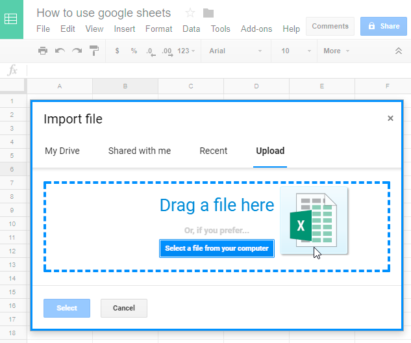Activate the Paint format tool
The height and width of the screenshot is (343, 411).
tap(94, 51)
